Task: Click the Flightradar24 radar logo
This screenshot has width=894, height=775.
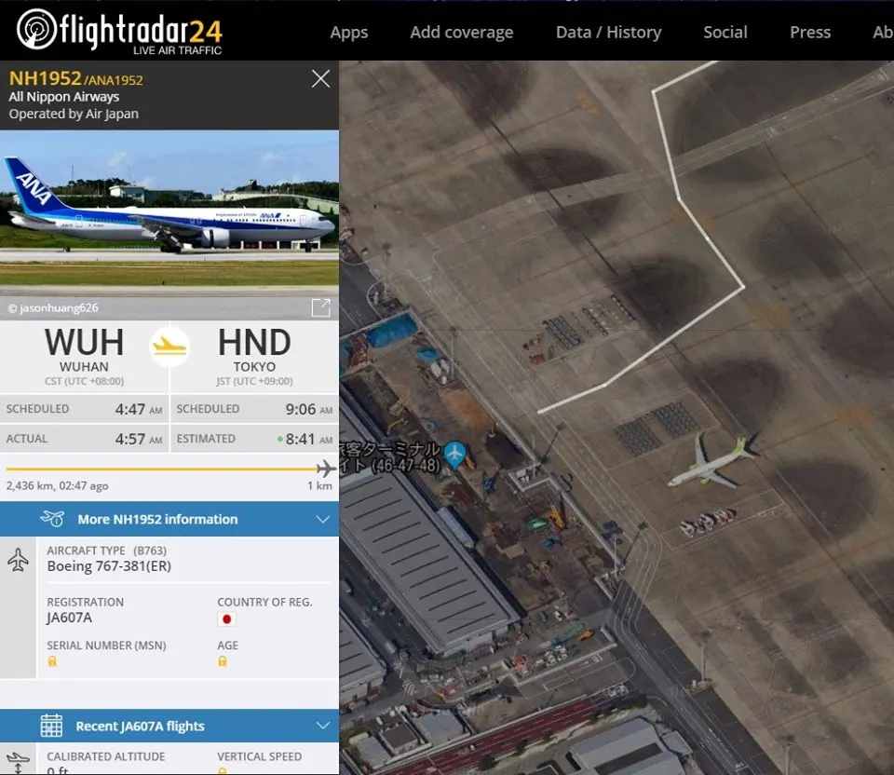Action: pyautogui.click(x=36, y=29)
